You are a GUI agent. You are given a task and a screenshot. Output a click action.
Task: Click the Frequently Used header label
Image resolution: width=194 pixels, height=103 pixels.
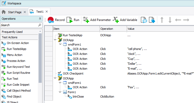coord(12,32)
